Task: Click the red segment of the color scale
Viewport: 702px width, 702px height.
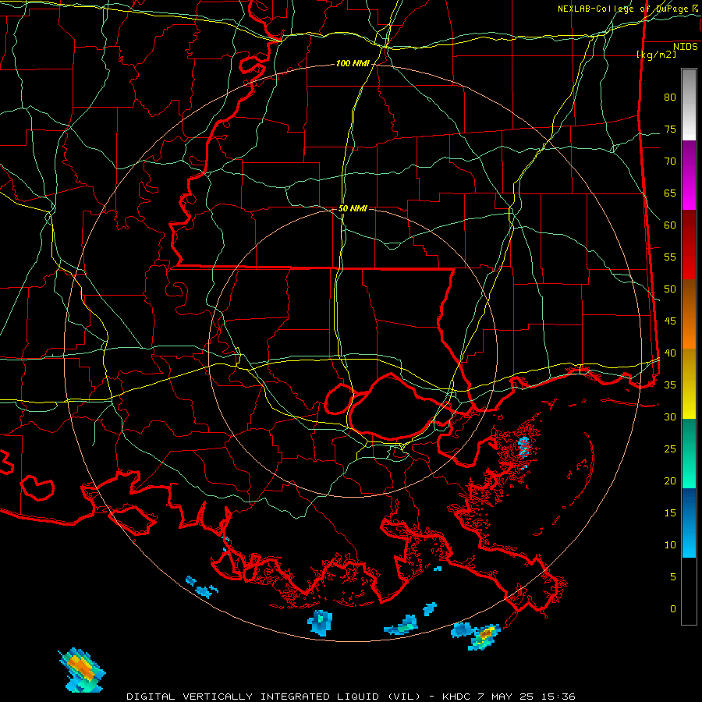Action: tap(689, 245)
